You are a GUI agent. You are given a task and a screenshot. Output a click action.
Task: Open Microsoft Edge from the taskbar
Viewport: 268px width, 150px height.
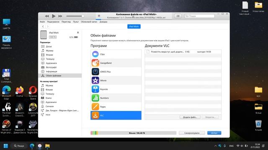tap(32, 146)
